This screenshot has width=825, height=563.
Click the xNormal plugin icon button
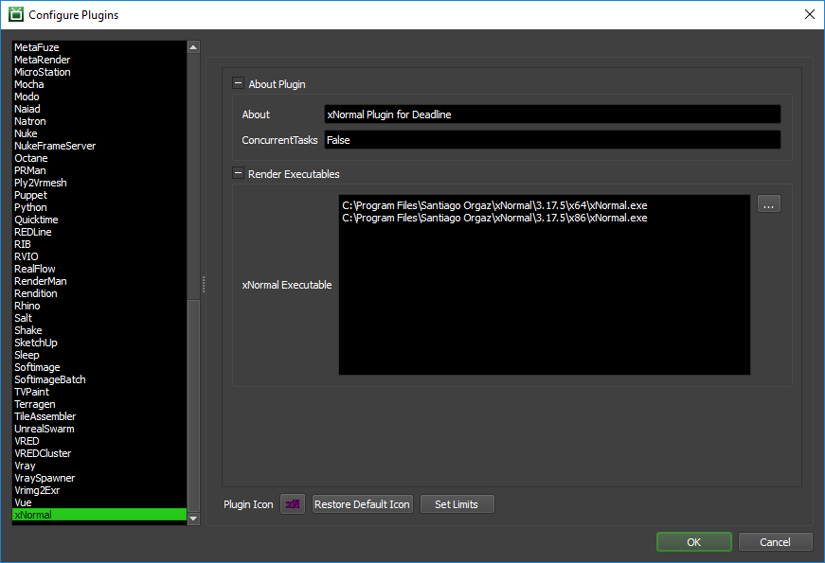click(x=293, y=504)
